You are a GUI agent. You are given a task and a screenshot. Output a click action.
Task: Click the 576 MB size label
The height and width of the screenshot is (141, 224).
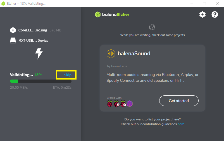pos(55,30)
